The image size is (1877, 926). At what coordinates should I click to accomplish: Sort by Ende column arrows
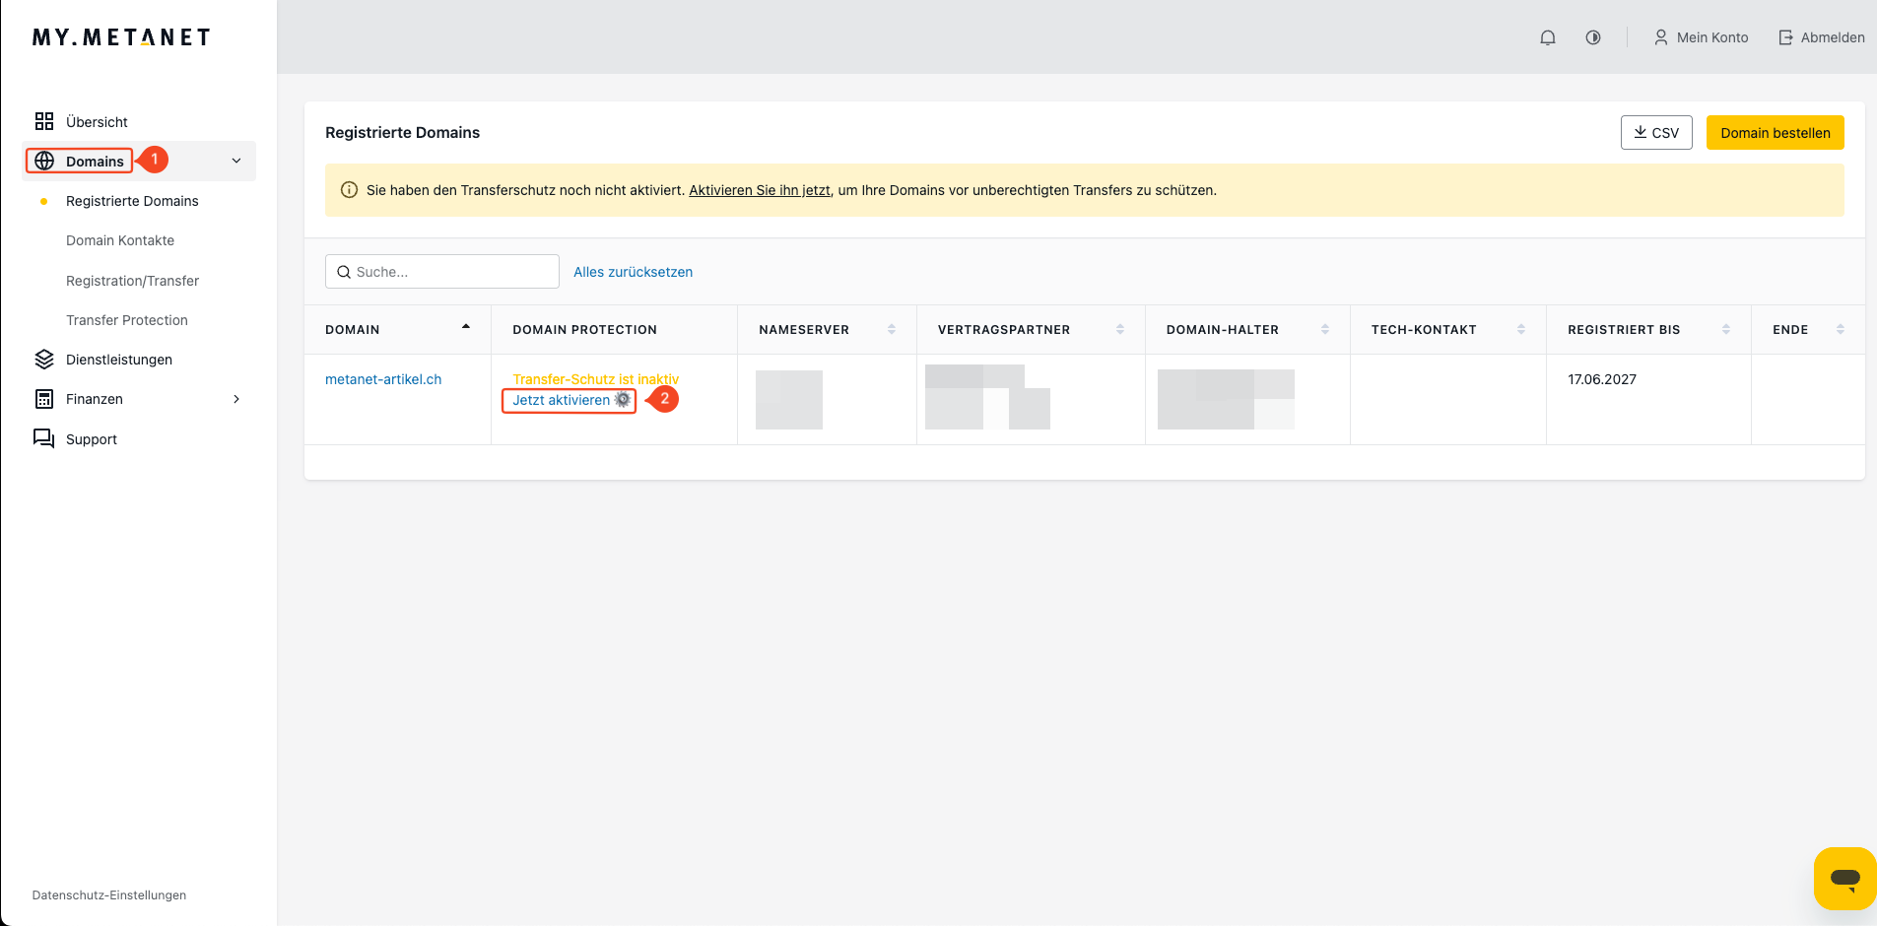(1841, 329)
